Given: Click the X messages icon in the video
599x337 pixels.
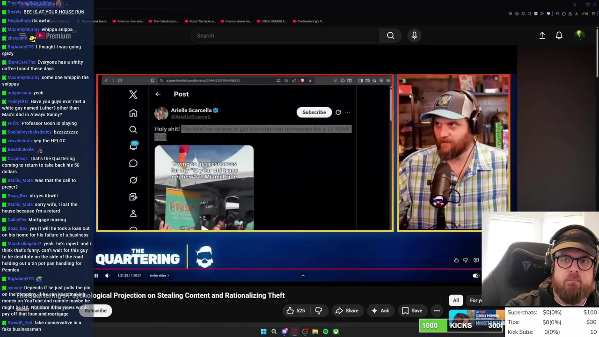Looking at the screenshot, I should pyautogui.click(x=133, y=163).
